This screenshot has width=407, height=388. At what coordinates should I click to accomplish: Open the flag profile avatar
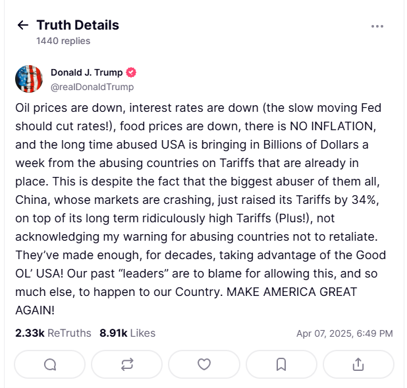29,79
